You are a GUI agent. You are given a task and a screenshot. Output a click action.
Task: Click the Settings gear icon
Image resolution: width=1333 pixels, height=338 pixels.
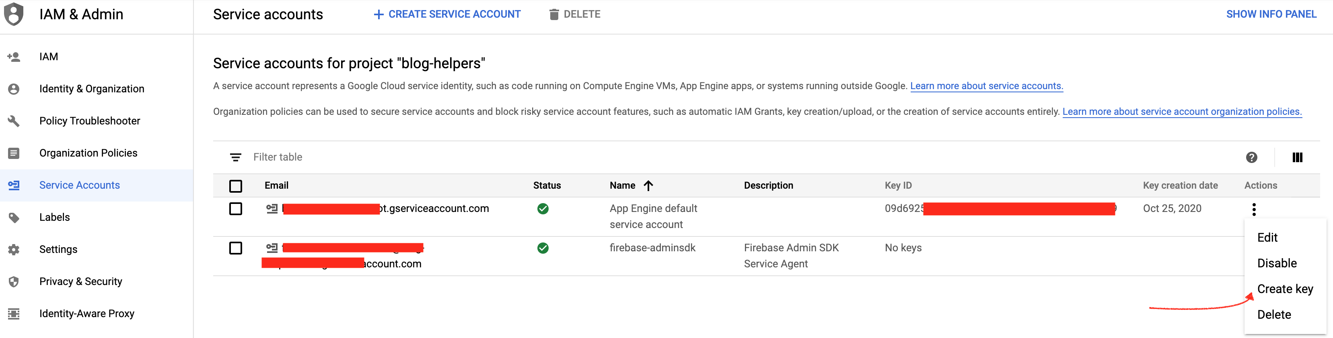[13, 250]
